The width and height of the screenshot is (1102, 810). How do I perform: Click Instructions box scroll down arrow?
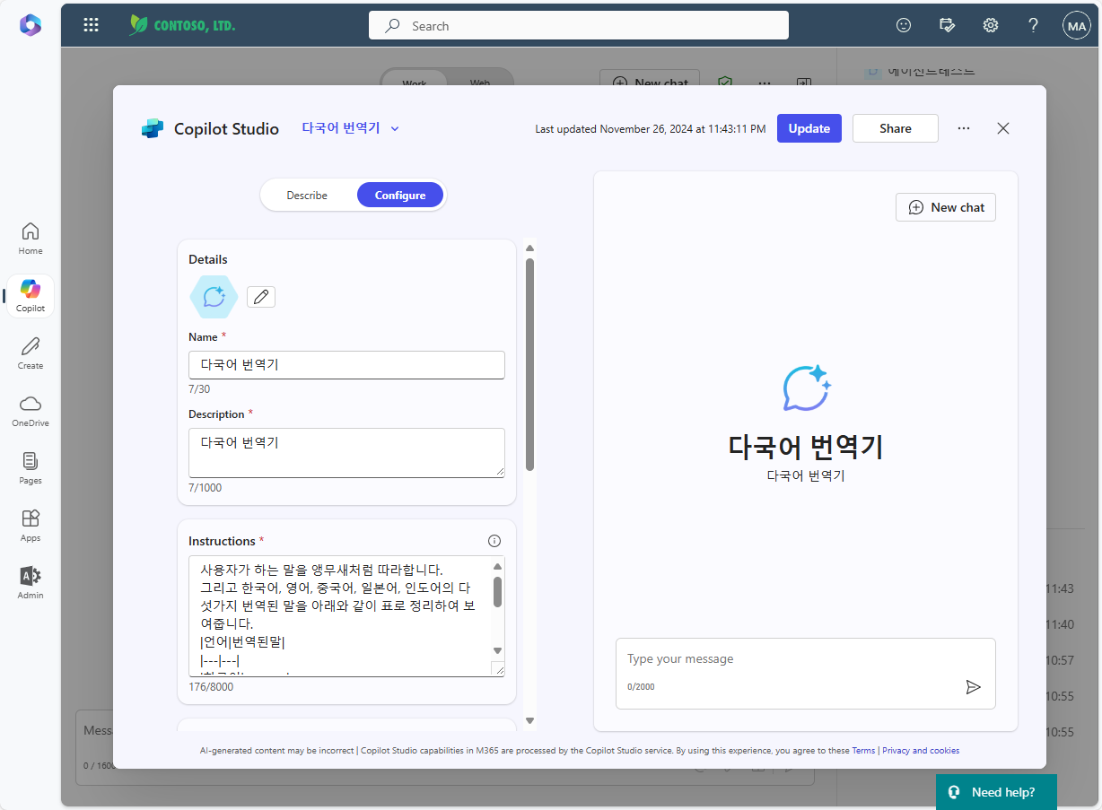click(x=497, y=650)
